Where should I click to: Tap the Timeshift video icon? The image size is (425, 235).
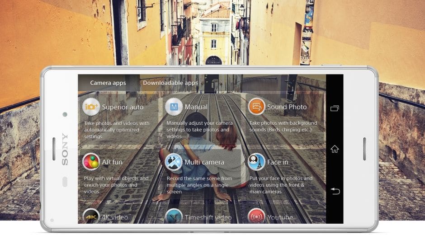coord(174,216)
